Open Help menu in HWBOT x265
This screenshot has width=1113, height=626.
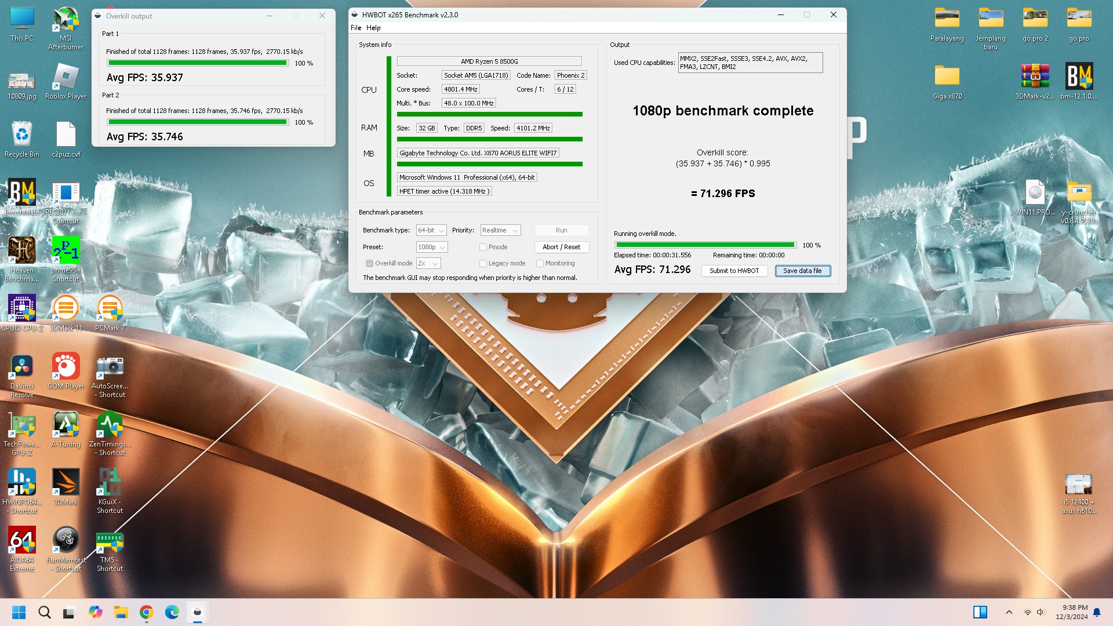click(x=373, y=27)
